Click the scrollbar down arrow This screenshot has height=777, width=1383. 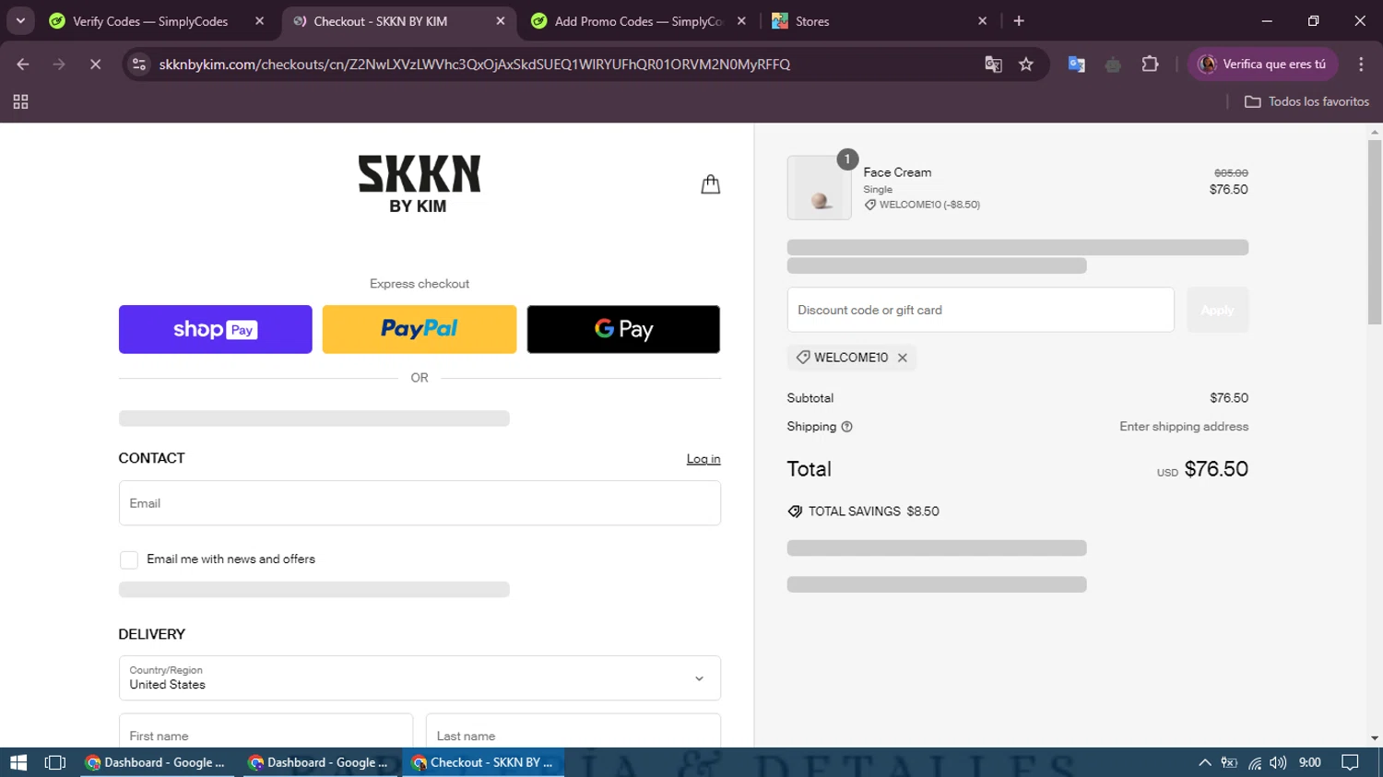coord(1375,738)
